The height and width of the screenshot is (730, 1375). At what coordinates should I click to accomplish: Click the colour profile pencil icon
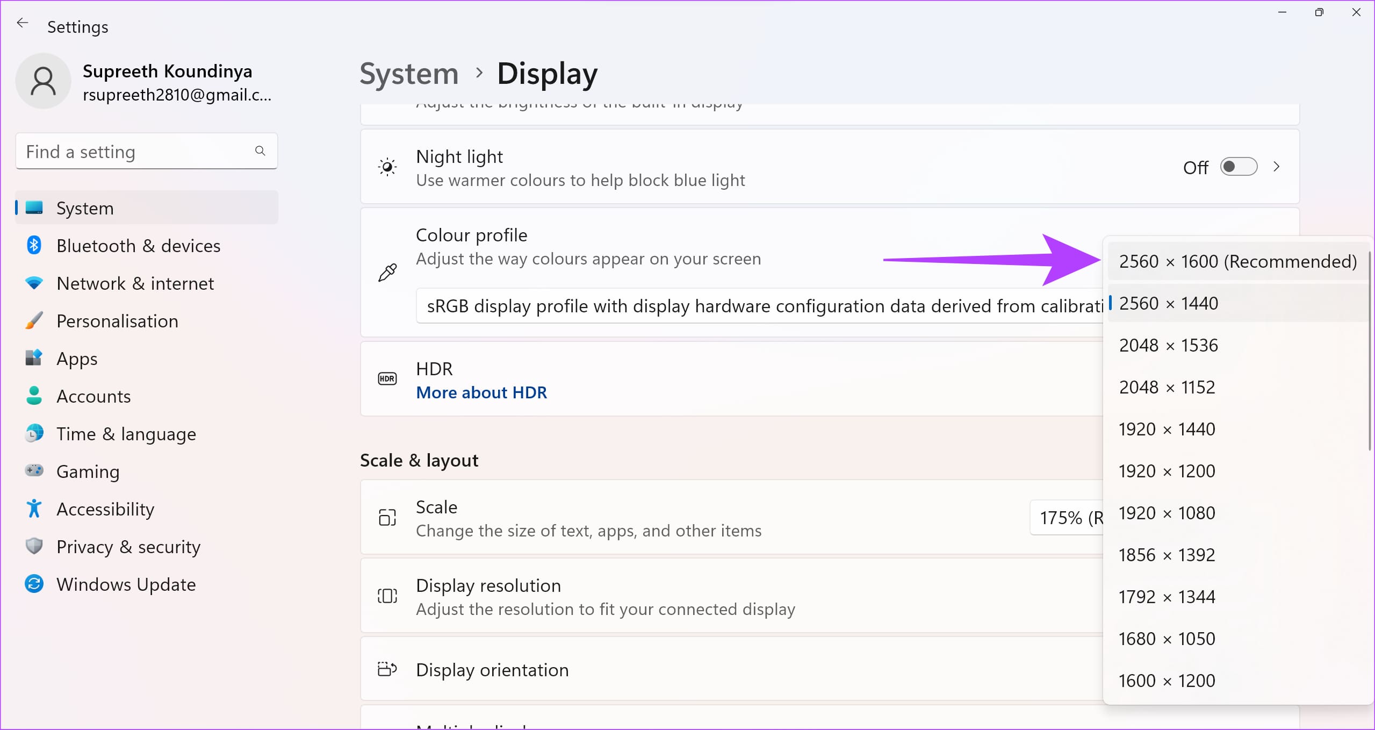click(386, 272)
